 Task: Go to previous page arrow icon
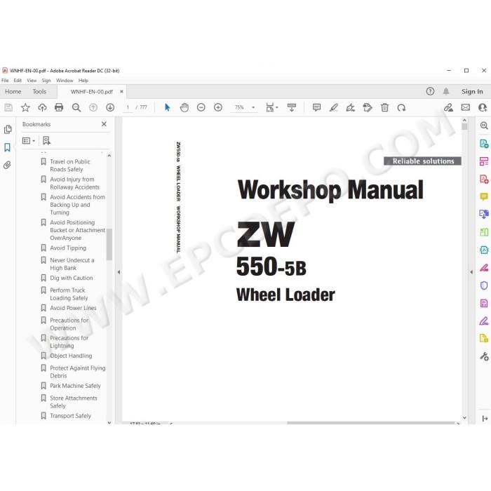coord(93,108)
